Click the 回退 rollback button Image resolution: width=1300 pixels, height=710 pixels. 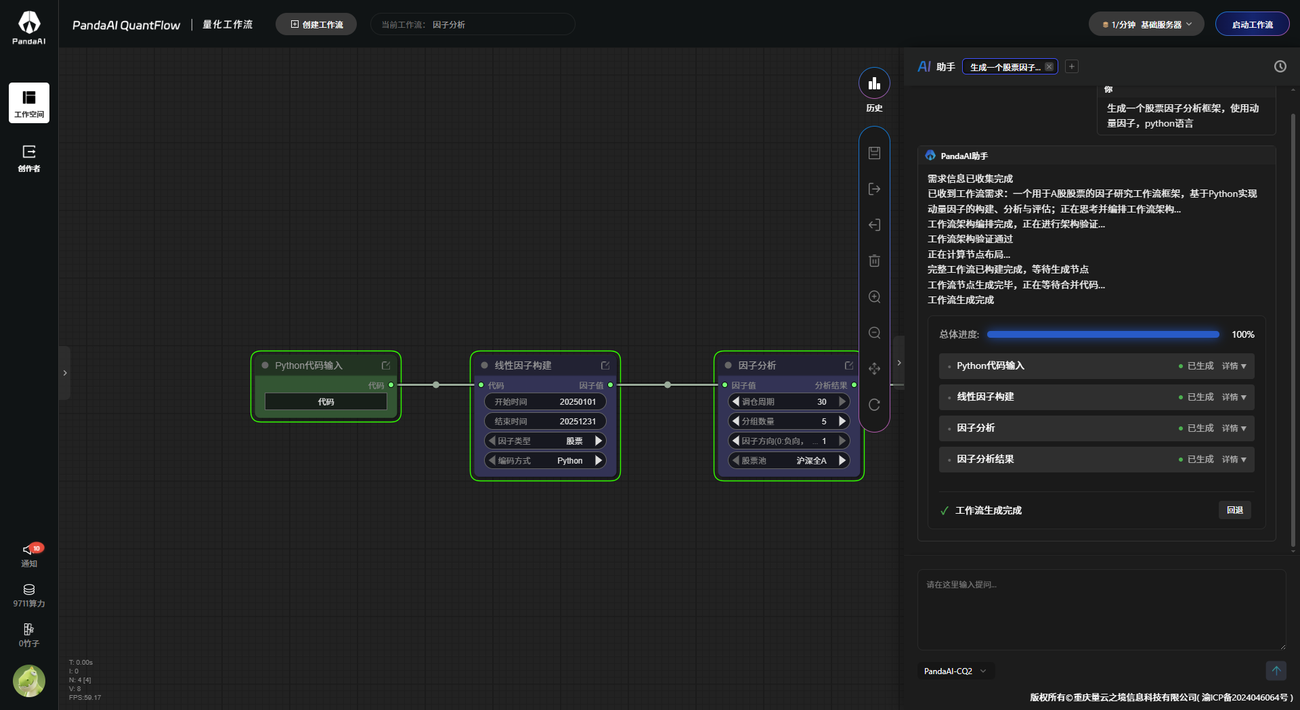pyautogui.click(x=1234, y=510)
